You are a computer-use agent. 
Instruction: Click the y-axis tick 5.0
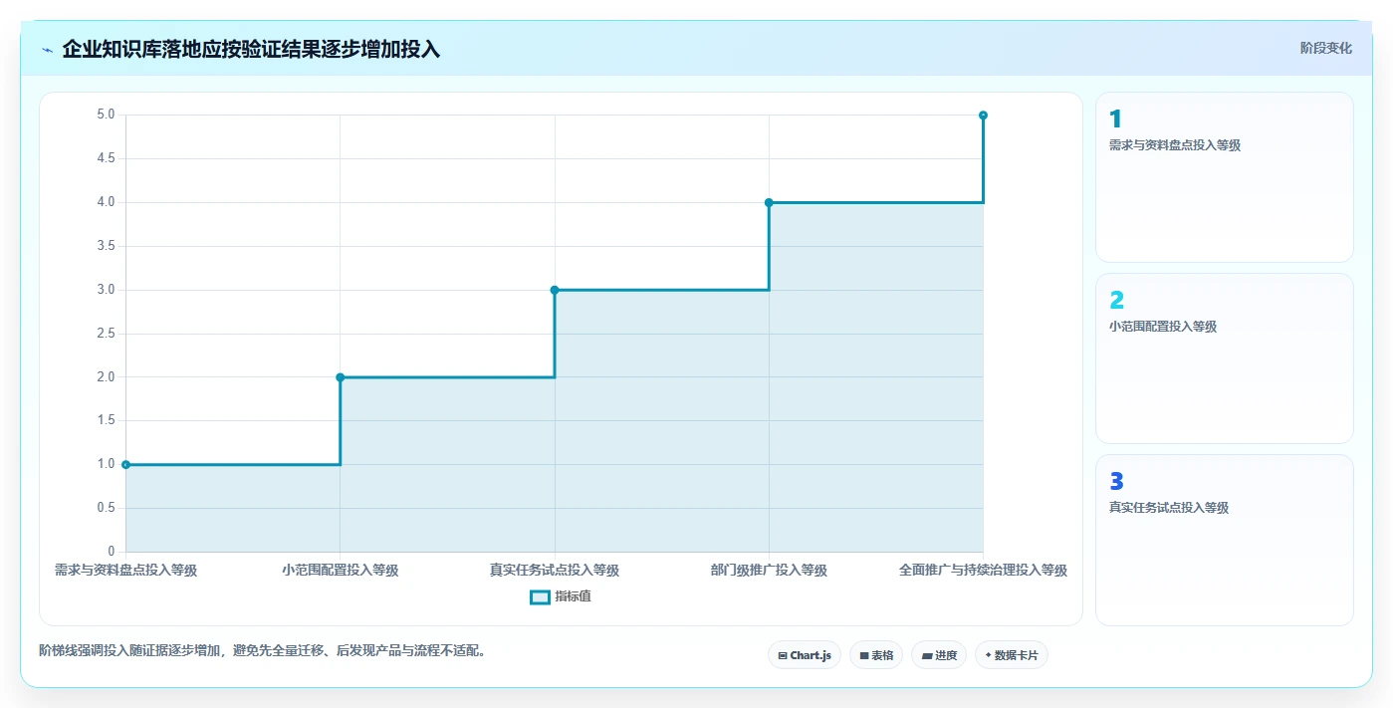pos(106,116)
